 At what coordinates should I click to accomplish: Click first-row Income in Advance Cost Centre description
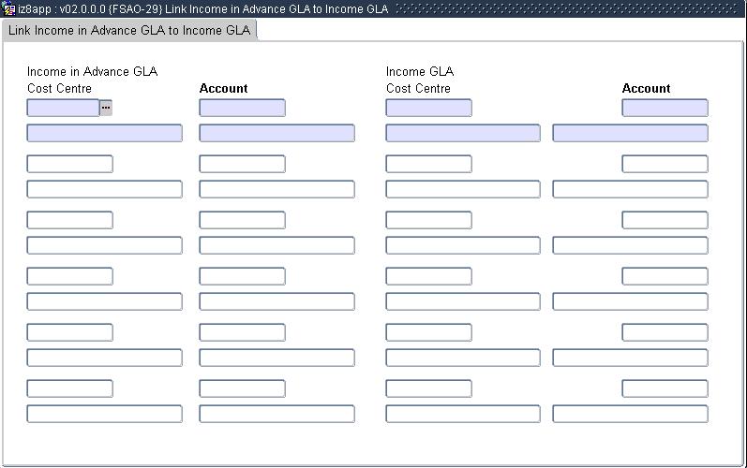(x=104, y=133)
